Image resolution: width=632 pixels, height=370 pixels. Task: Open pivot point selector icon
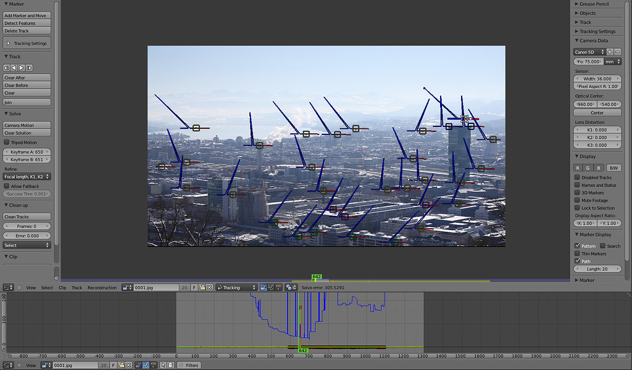pos(291,287)
